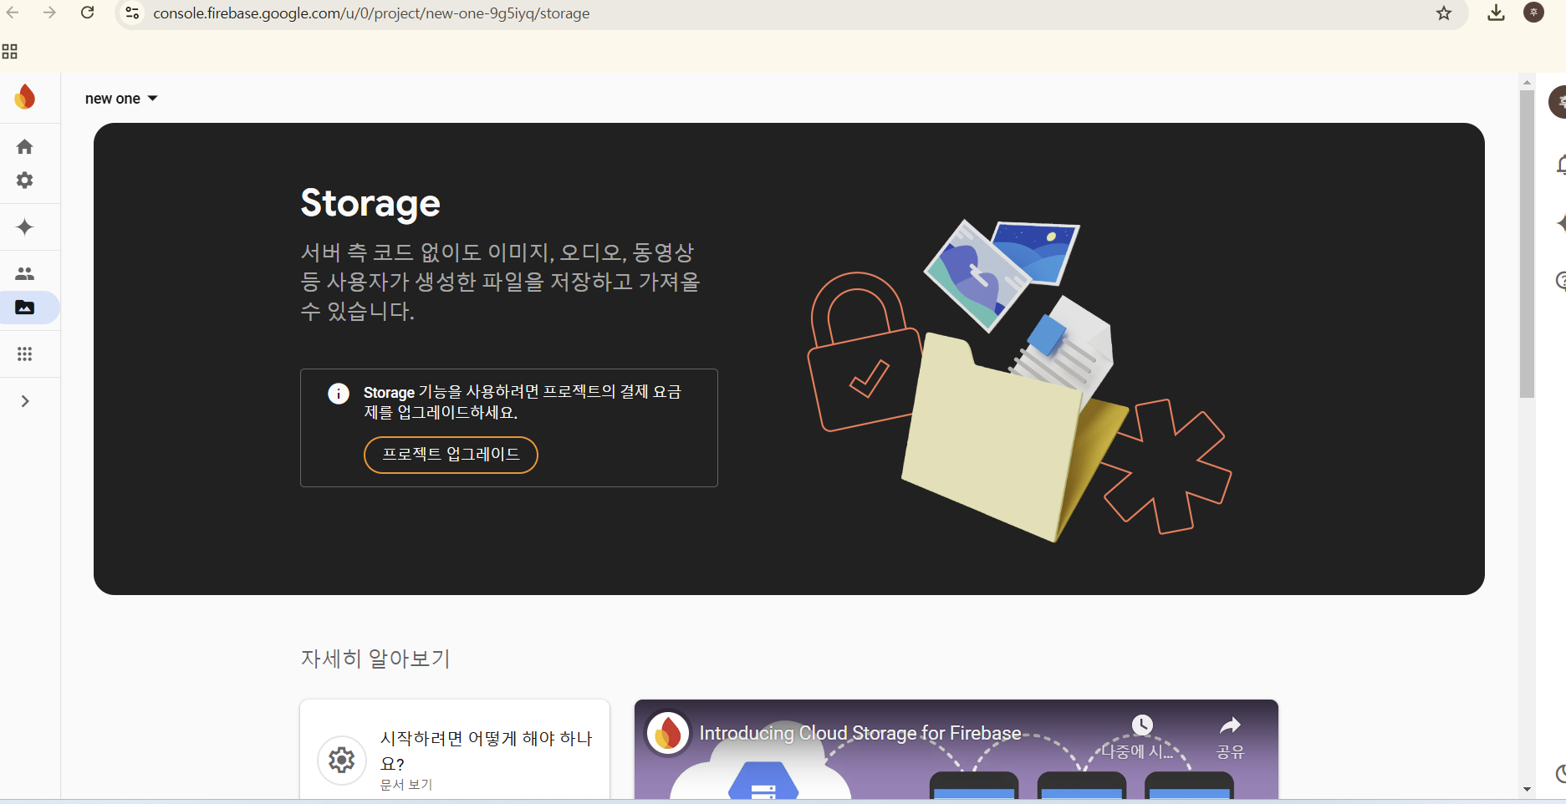Open the Introducing Cloud Storage for Firebase video
This screenshot has height=804, width=1566.
click(956, 750)
